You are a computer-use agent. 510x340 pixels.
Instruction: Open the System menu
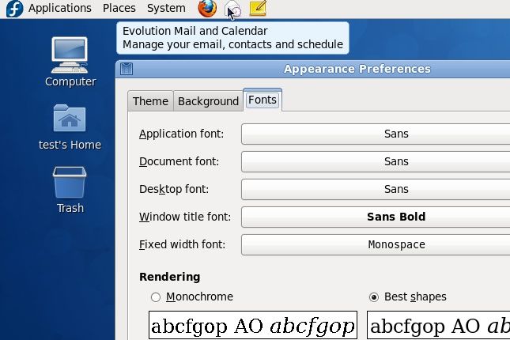pyautogui.click(x=166, y=8)
